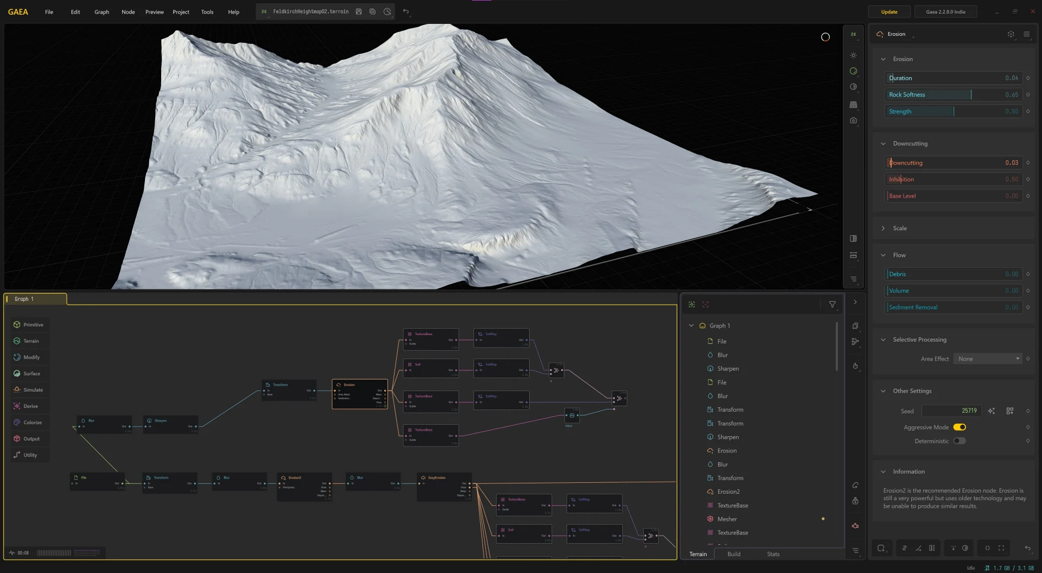The width and height of the screenshot is (1042, 573).
Task: Click the Gaea 2.2.8.0 Indie button
Action: click(x=945, y=12)
